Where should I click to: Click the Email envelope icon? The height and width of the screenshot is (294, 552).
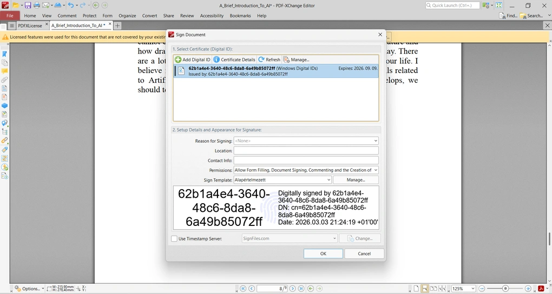(46, 5)
